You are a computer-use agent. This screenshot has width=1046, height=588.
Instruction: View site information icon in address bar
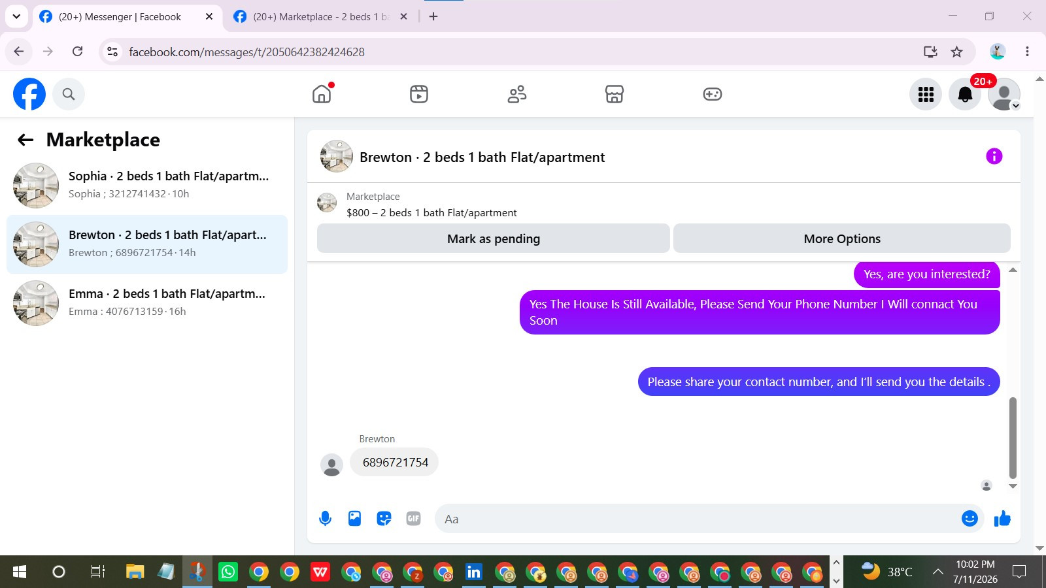coord(112,52)
